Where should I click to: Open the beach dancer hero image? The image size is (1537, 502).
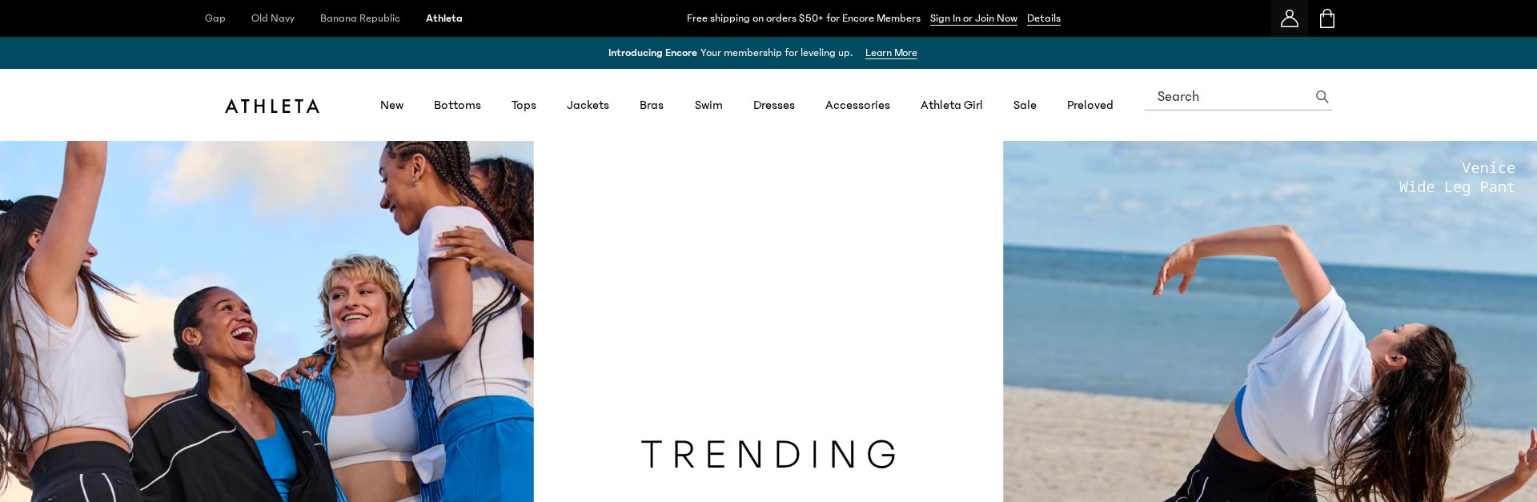pos(1270,321)
